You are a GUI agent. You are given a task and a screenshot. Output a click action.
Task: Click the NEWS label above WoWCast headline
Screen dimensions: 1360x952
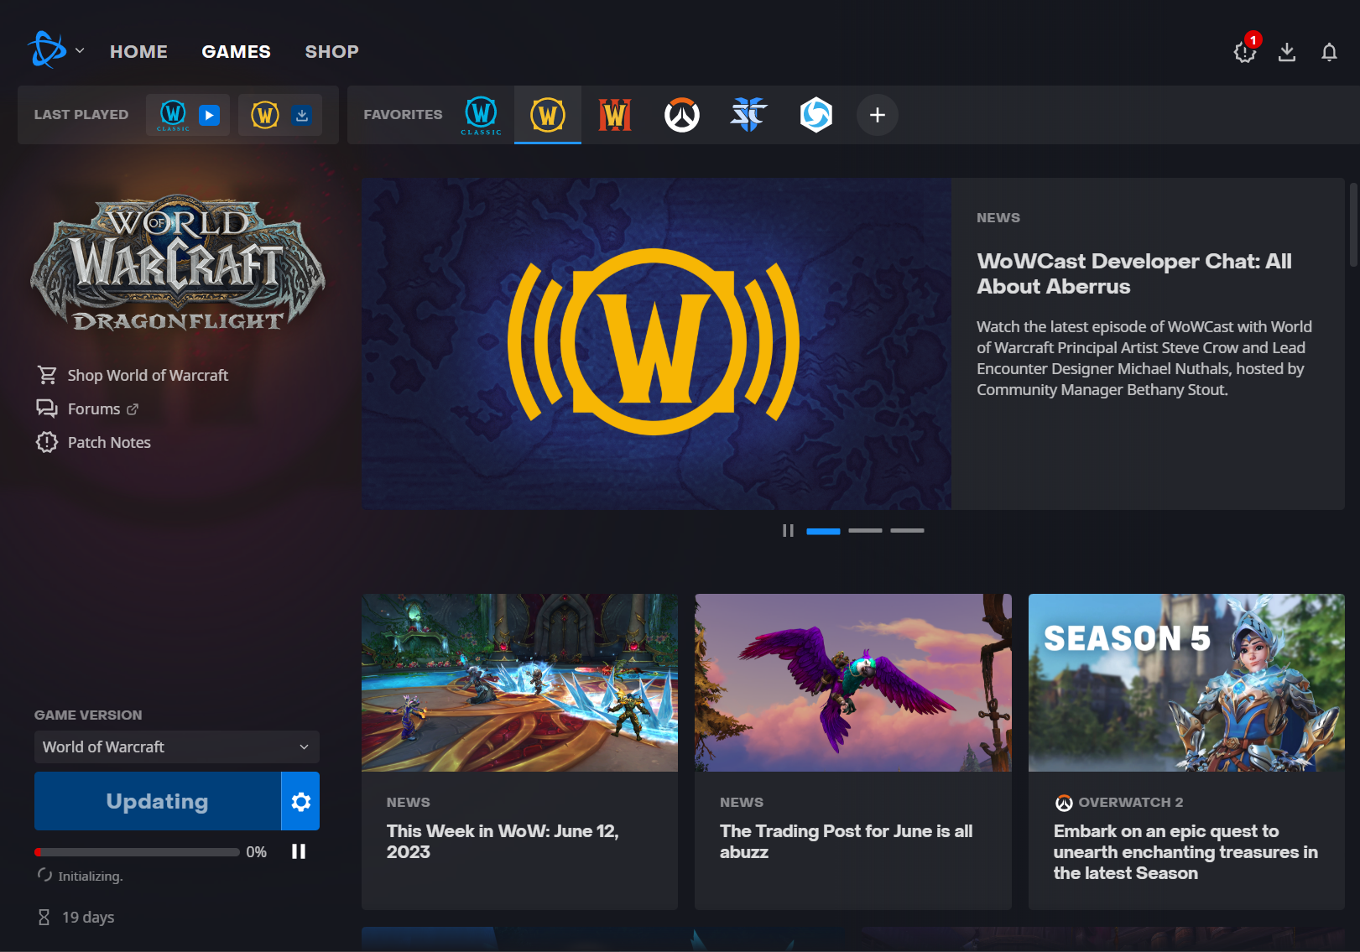tap(998, 217)
